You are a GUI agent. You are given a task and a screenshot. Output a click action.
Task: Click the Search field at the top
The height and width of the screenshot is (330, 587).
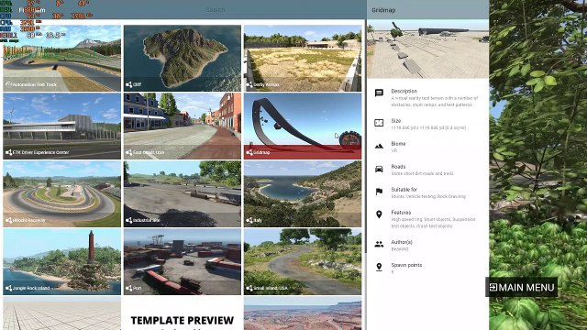pyautogui.click(x=216, y=10)
